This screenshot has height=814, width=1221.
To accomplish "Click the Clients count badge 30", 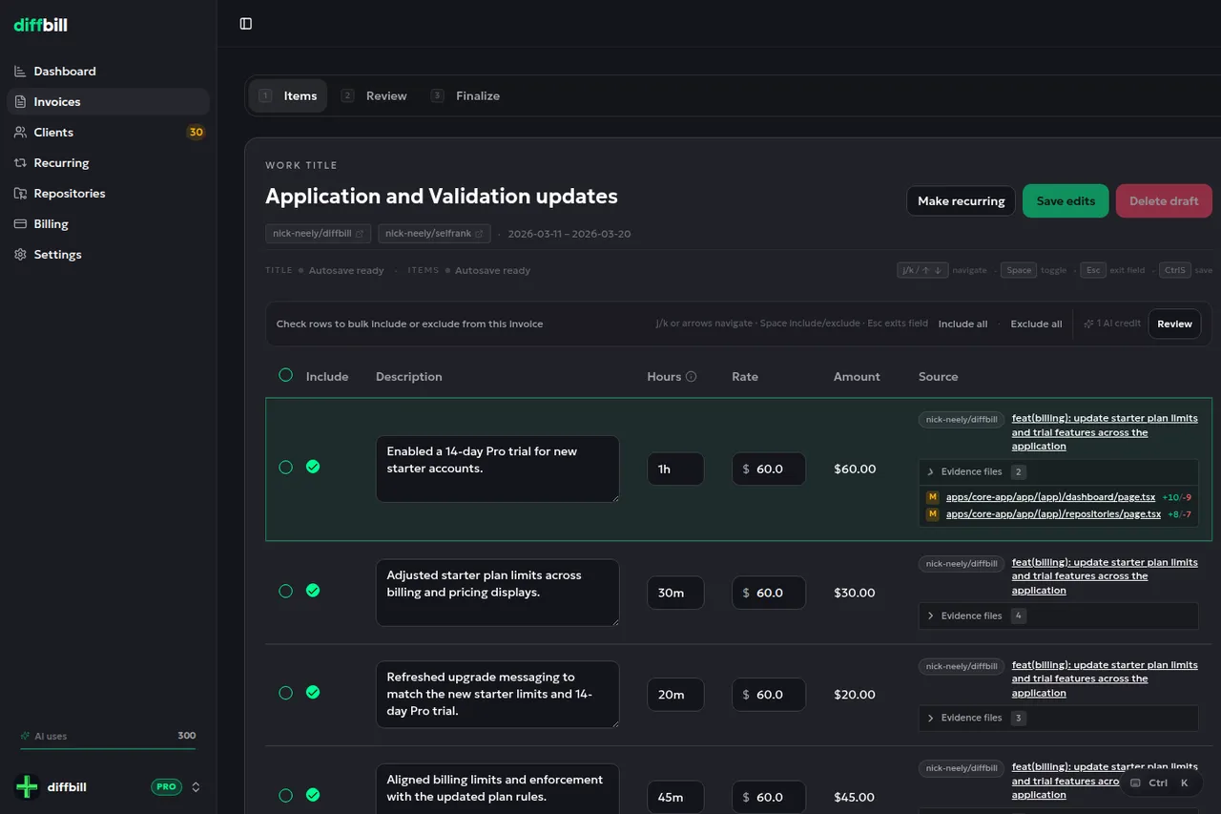I will 196,133.
